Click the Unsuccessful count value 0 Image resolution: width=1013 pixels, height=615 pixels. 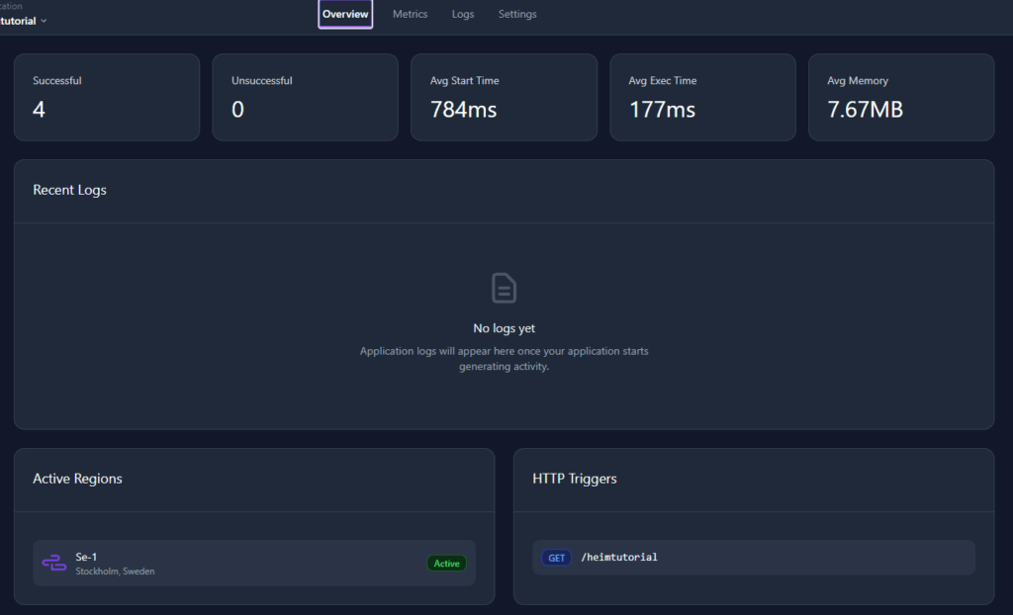(237, 109)
